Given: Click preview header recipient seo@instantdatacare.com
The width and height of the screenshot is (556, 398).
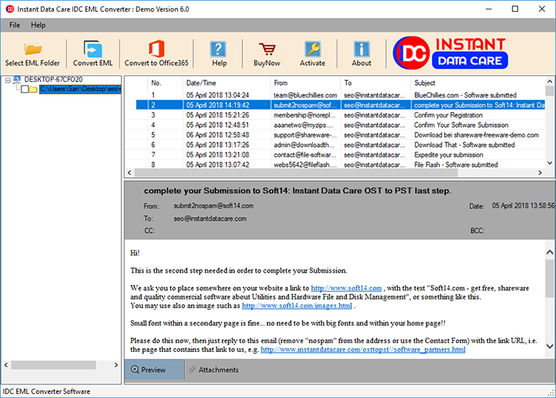Looking at the screenshot, I should coord(210,218).
